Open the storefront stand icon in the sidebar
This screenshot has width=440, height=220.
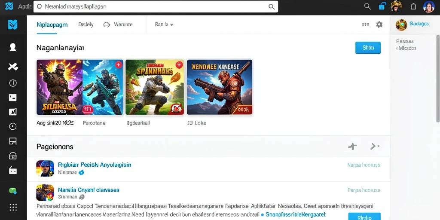(x=13, y=141)
